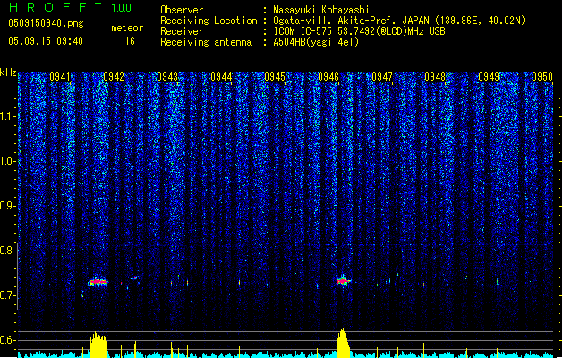Select the filename 0509150940.png
The width and height of the screenshot is (563, 358).
[46, 23]
